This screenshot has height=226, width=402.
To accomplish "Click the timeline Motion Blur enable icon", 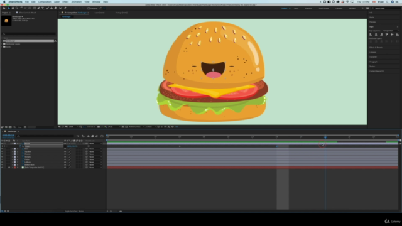I will 97,136.
